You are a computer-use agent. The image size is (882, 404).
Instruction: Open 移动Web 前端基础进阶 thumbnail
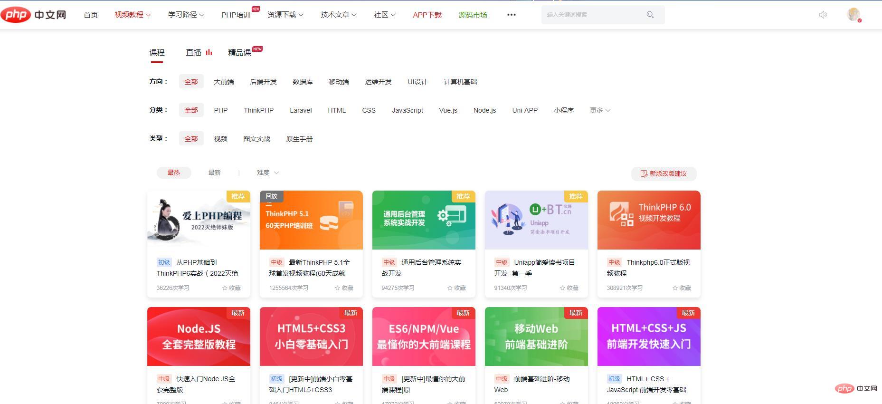tap(536, 337)
